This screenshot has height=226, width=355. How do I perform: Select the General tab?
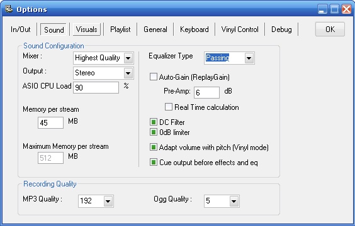155,30
